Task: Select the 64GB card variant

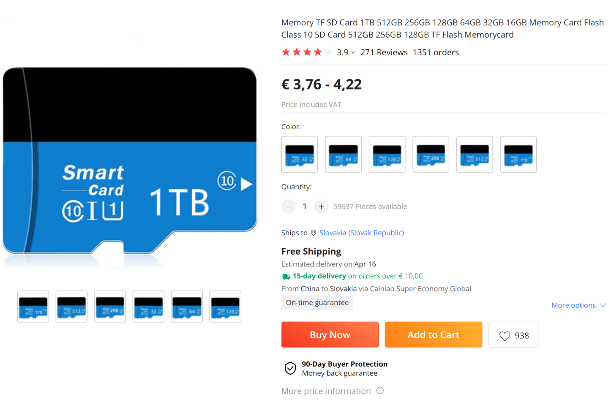Action: pos(343,154)
